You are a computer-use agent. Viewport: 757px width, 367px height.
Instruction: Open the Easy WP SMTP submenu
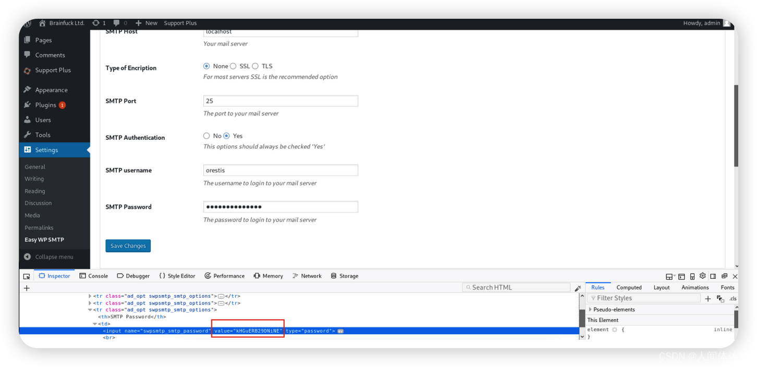click(44, 240)
